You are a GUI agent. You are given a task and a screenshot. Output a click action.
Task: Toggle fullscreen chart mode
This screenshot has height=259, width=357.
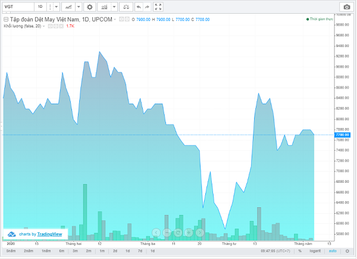click(x=158, y=7)
